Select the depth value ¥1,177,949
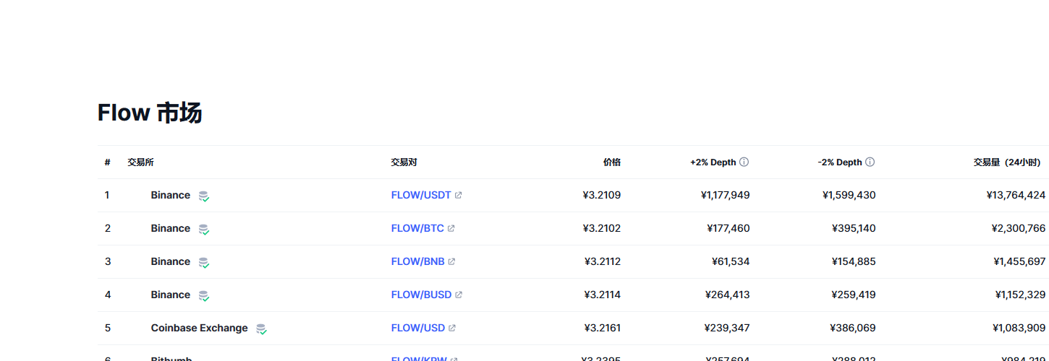The width and height of the screenshot is (1049, 361). (726, 195)
